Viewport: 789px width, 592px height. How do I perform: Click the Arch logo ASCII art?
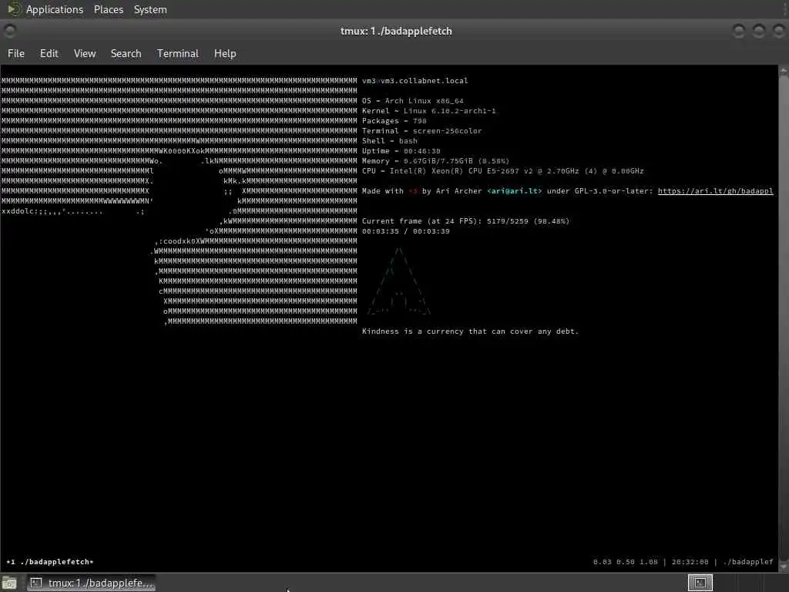click(398, 281)
